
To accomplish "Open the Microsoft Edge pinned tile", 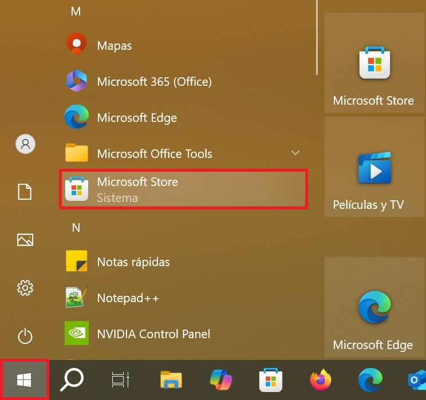I will 374,307.
